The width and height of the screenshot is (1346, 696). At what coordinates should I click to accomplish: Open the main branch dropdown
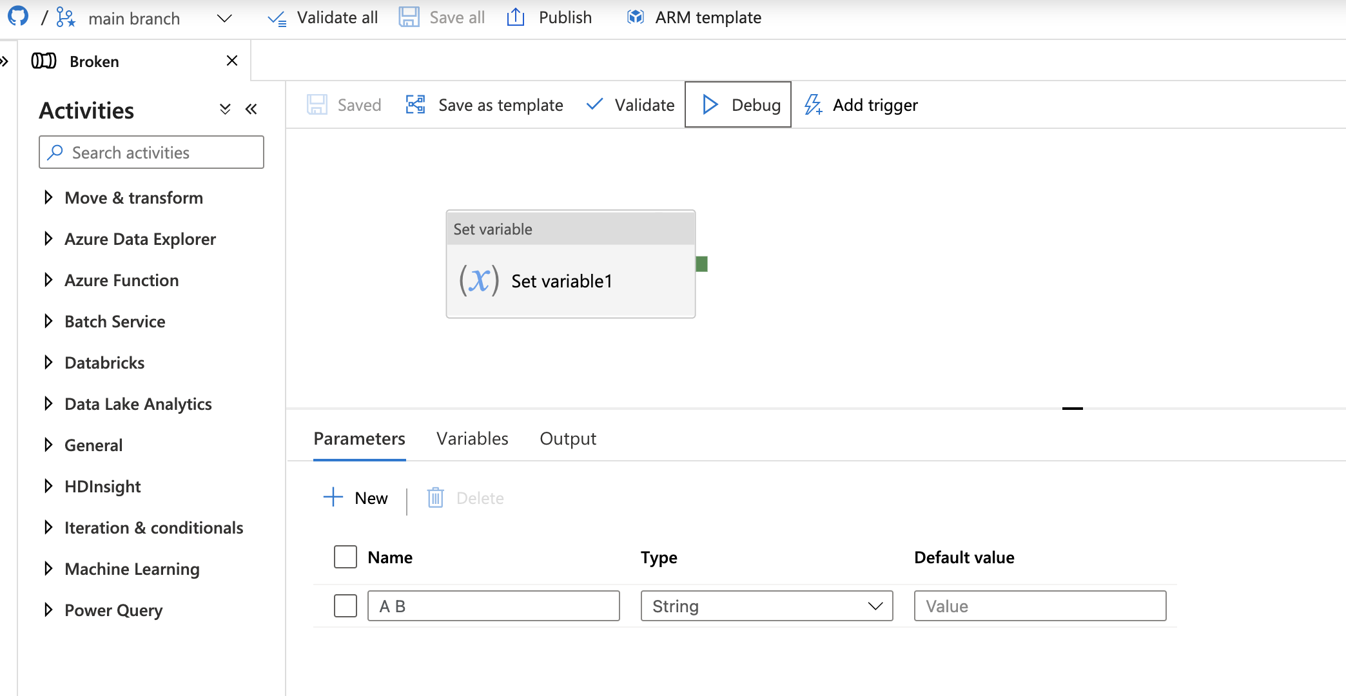224,18
